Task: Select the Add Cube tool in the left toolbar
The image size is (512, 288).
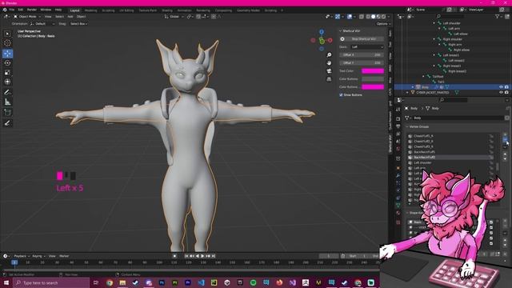Action: 7,113
